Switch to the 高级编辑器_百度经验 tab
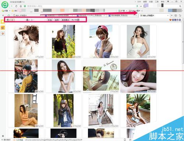This screenshot has width=184, height=141. tap(119, 15)
